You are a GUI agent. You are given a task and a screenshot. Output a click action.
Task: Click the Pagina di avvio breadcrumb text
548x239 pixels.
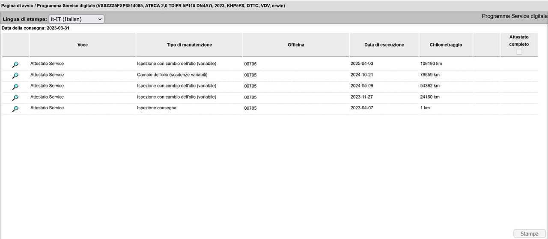click(x=17, y=6)
